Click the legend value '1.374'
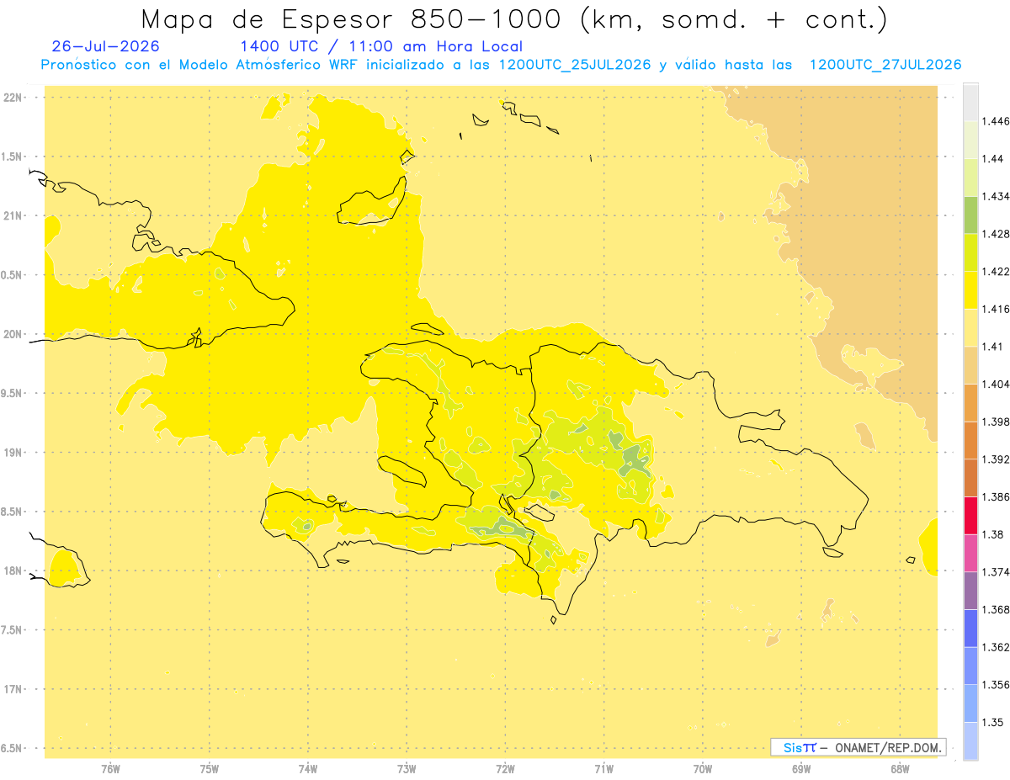The image size is (1010, 780). tap(997, 572)
